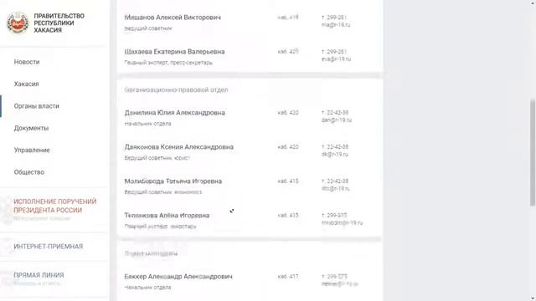536x301 pixels.
Task: Open the Новости menu item
Action: [x=27, y=62]
